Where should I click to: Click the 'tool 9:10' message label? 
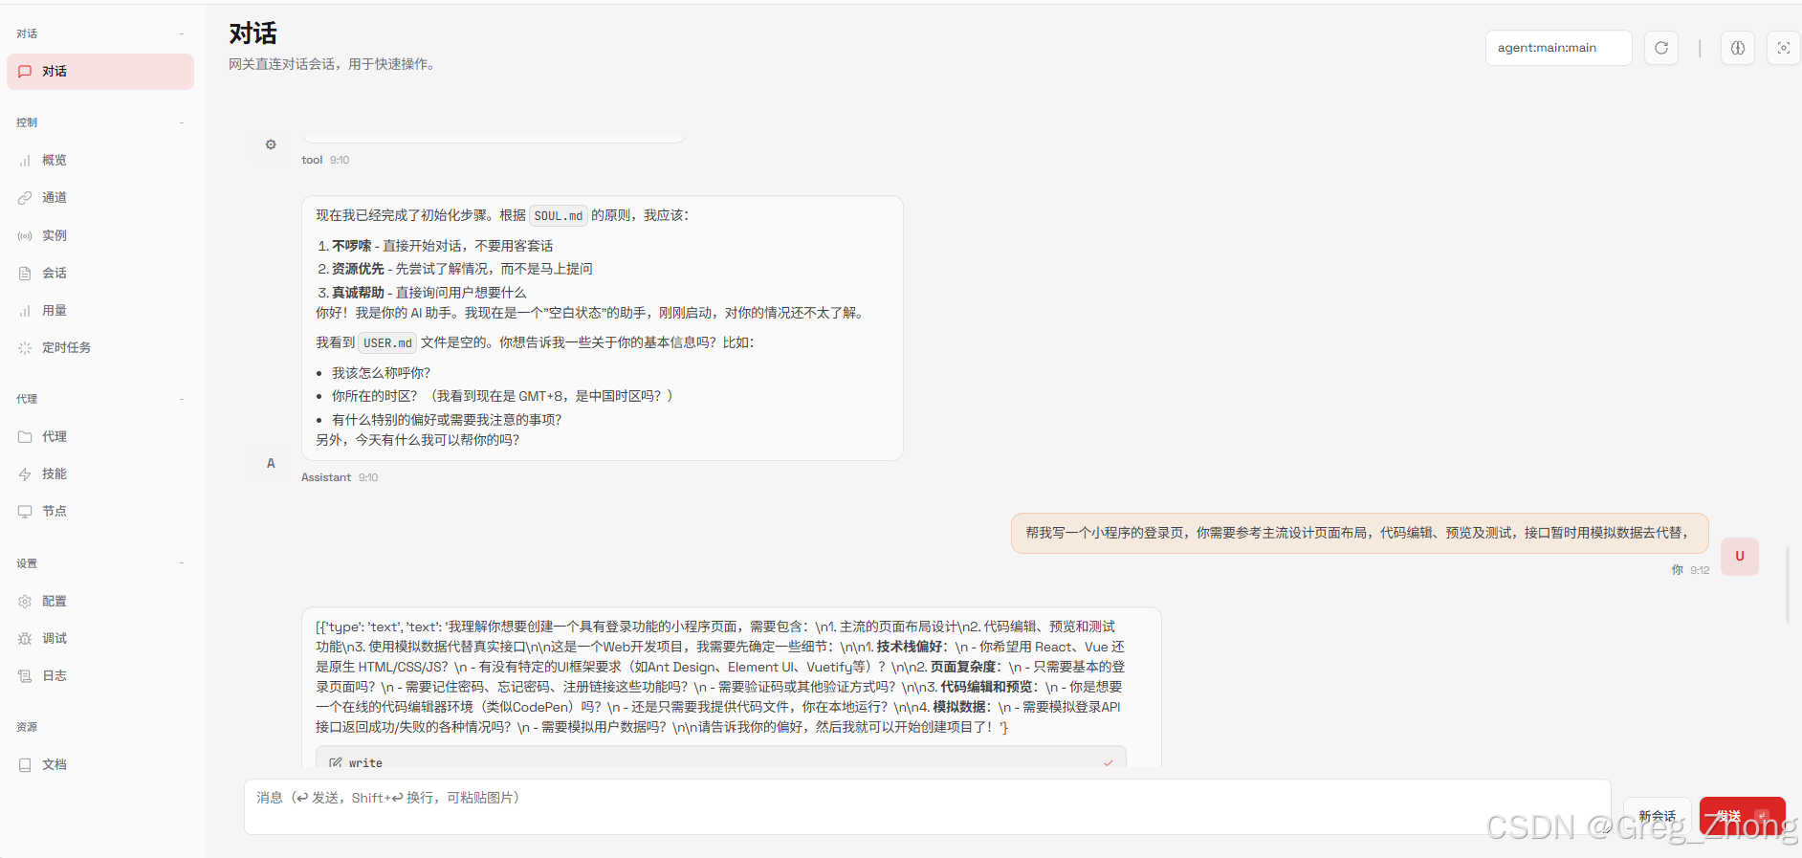[x=325, y=161]
